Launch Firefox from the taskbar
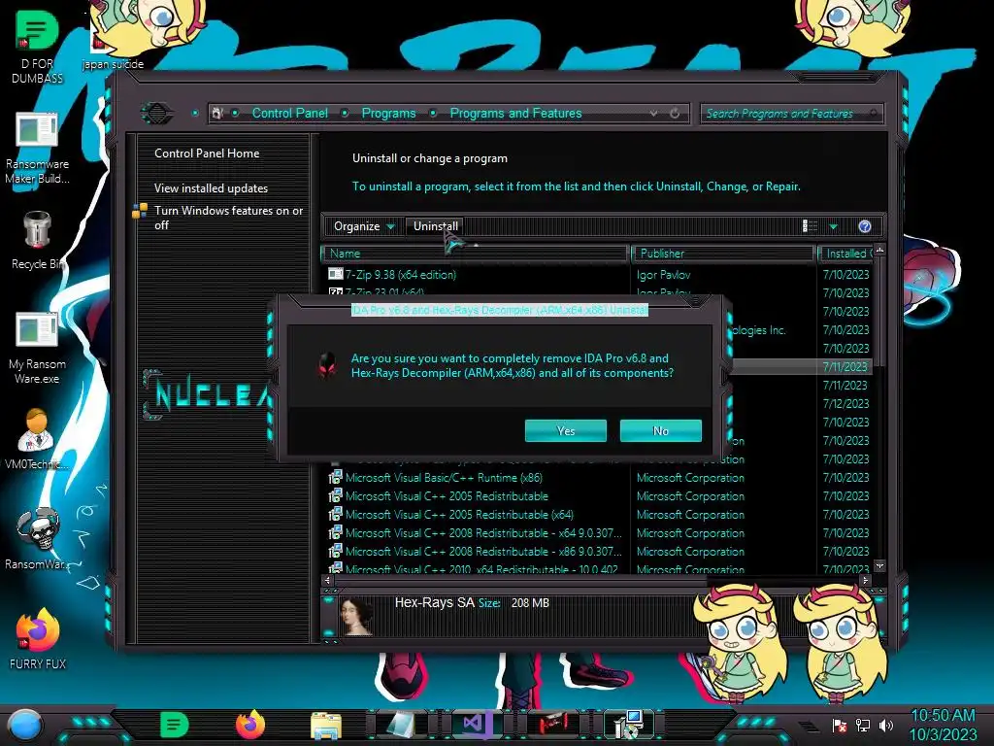 250,725
